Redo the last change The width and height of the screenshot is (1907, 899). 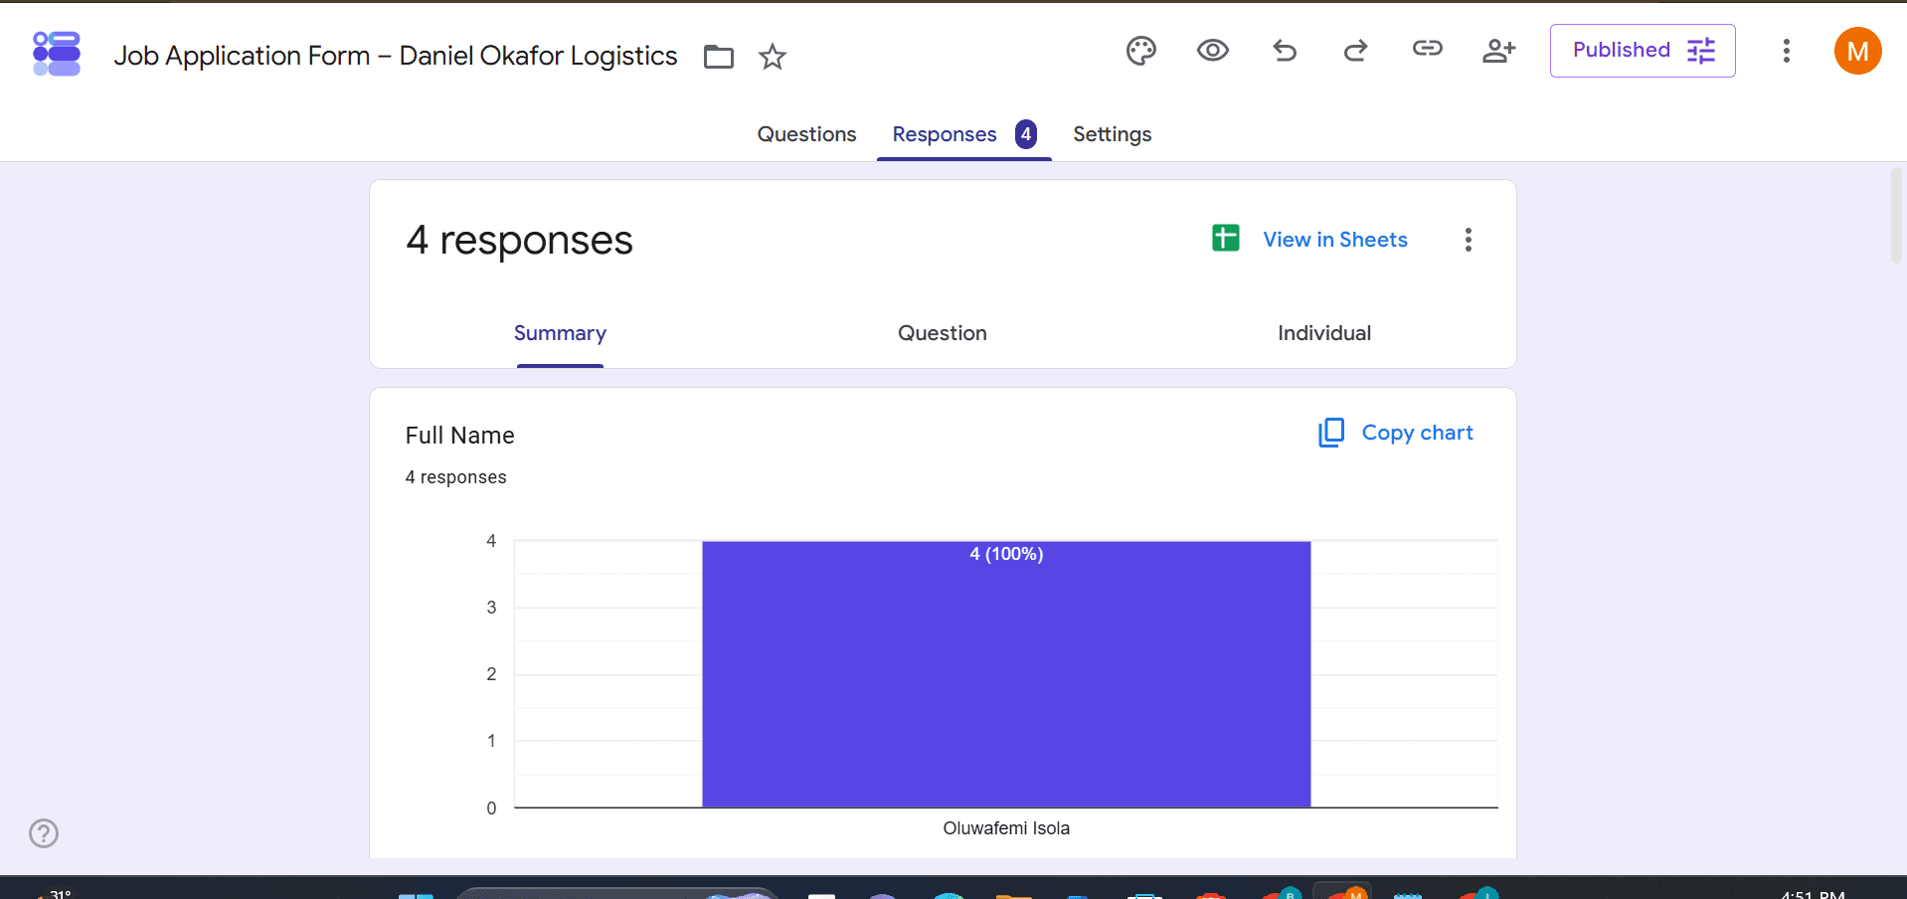(1356, 51)
